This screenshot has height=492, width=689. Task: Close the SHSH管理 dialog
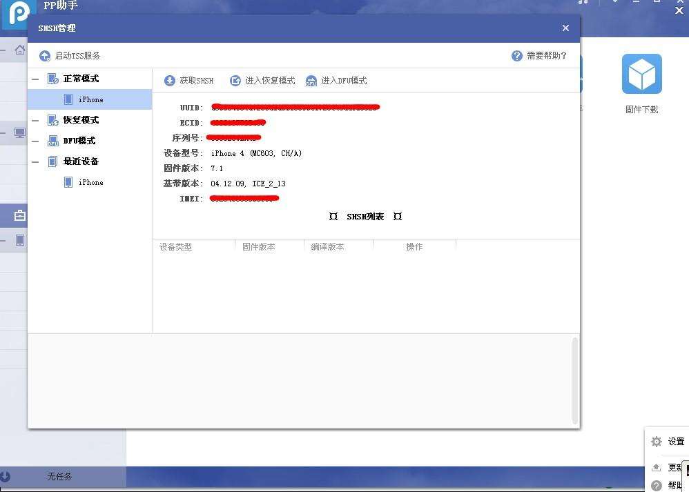click(x=565, y=28)
